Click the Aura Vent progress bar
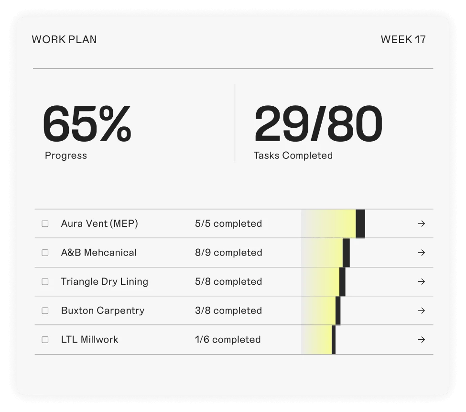The image size is (466, 412). 334,223
